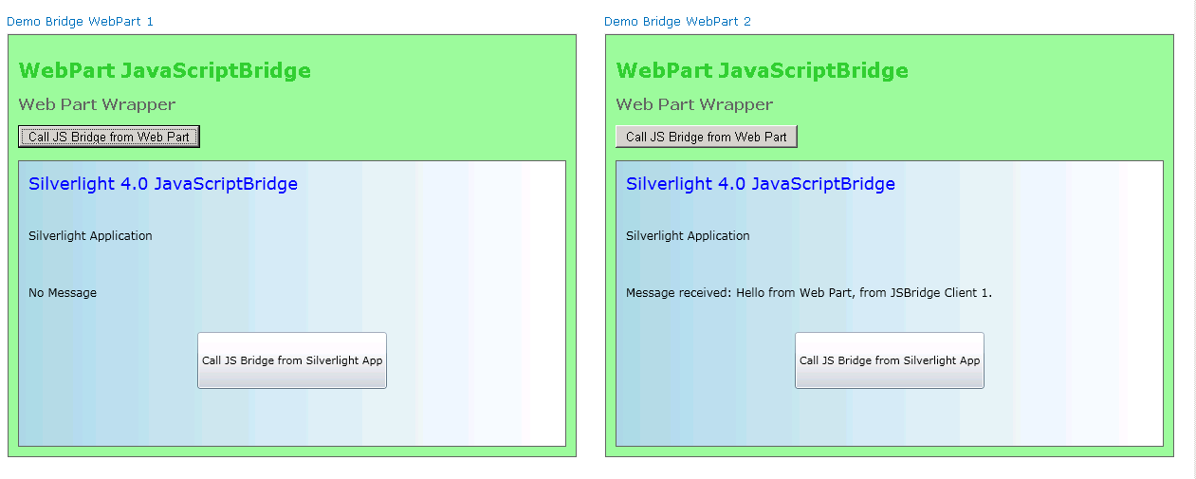Click Silverlight Application label in WebPart 2
The image size is (1196, 479).
point(688,236)
